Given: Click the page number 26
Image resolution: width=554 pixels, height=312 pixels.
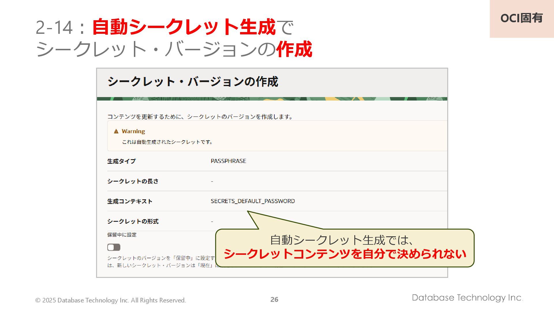Looking at the screenshot, I should click(x=274, y=300).
